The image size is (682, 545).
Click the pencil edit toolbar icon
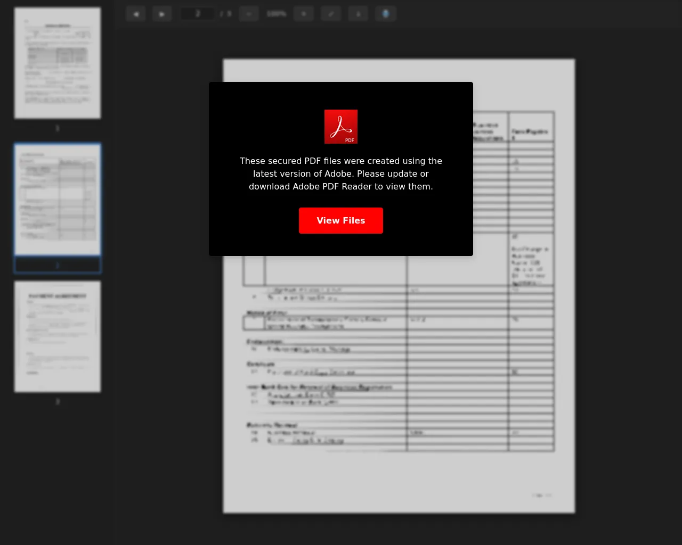[x=331, y=14]
